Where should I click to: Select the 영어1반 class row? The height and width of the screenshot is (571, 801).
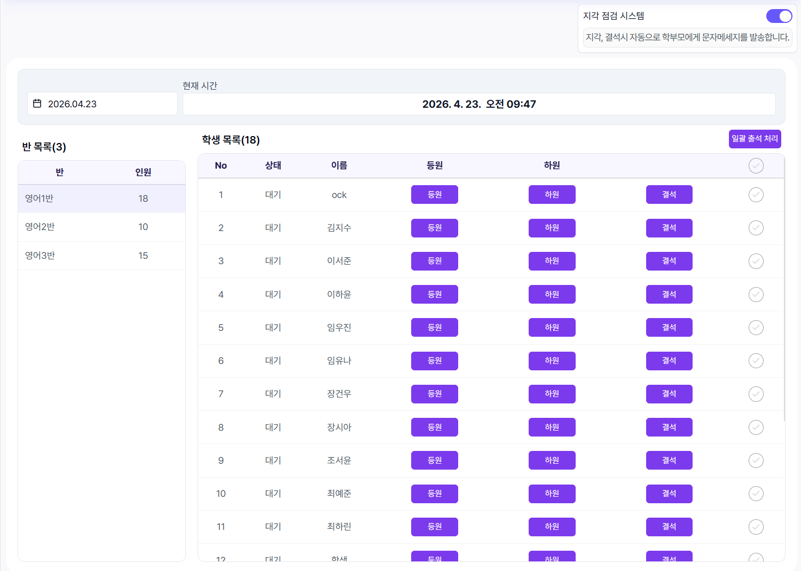[x=101, y=199]
